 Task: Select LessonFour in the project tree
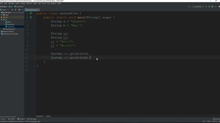pyautogui.click(x=11, y=27)
